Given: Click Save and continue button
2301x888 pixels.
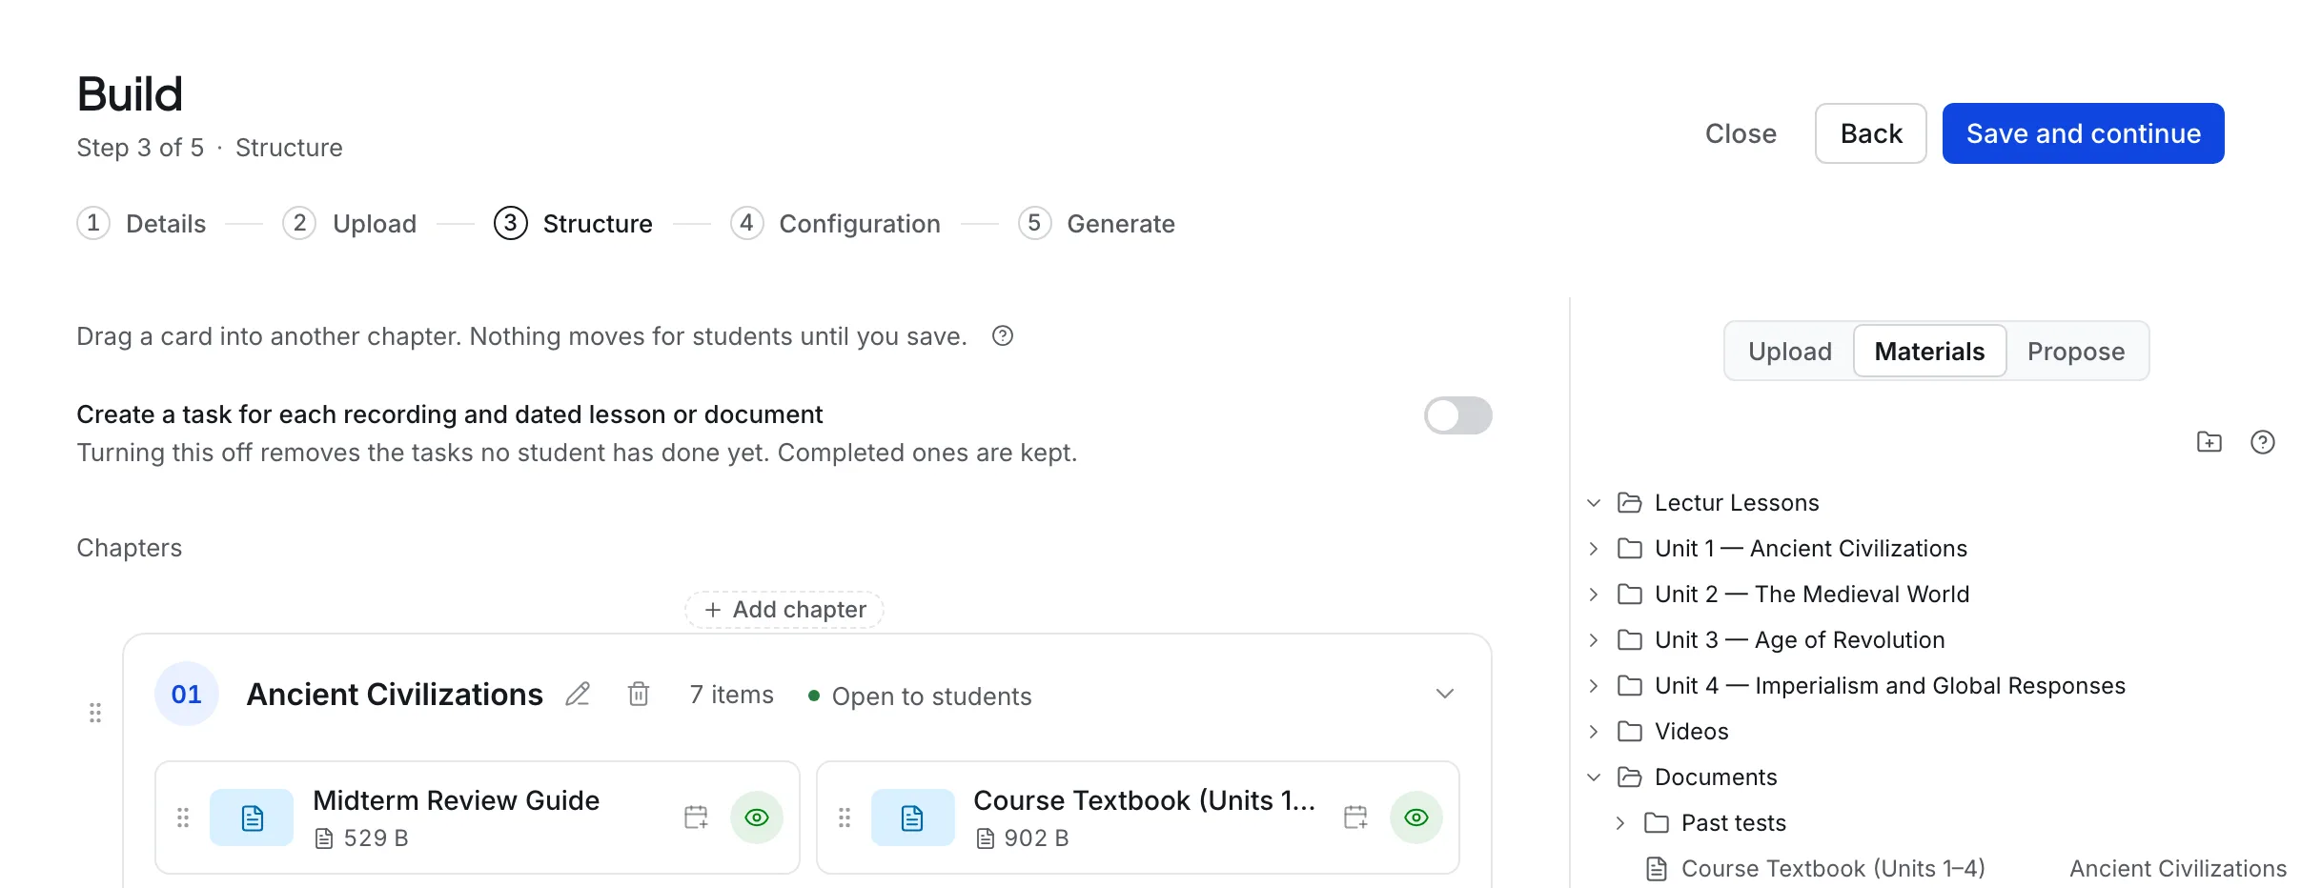Looking at the screenshot, I should pyautogui.click(x=2083, y=133).
